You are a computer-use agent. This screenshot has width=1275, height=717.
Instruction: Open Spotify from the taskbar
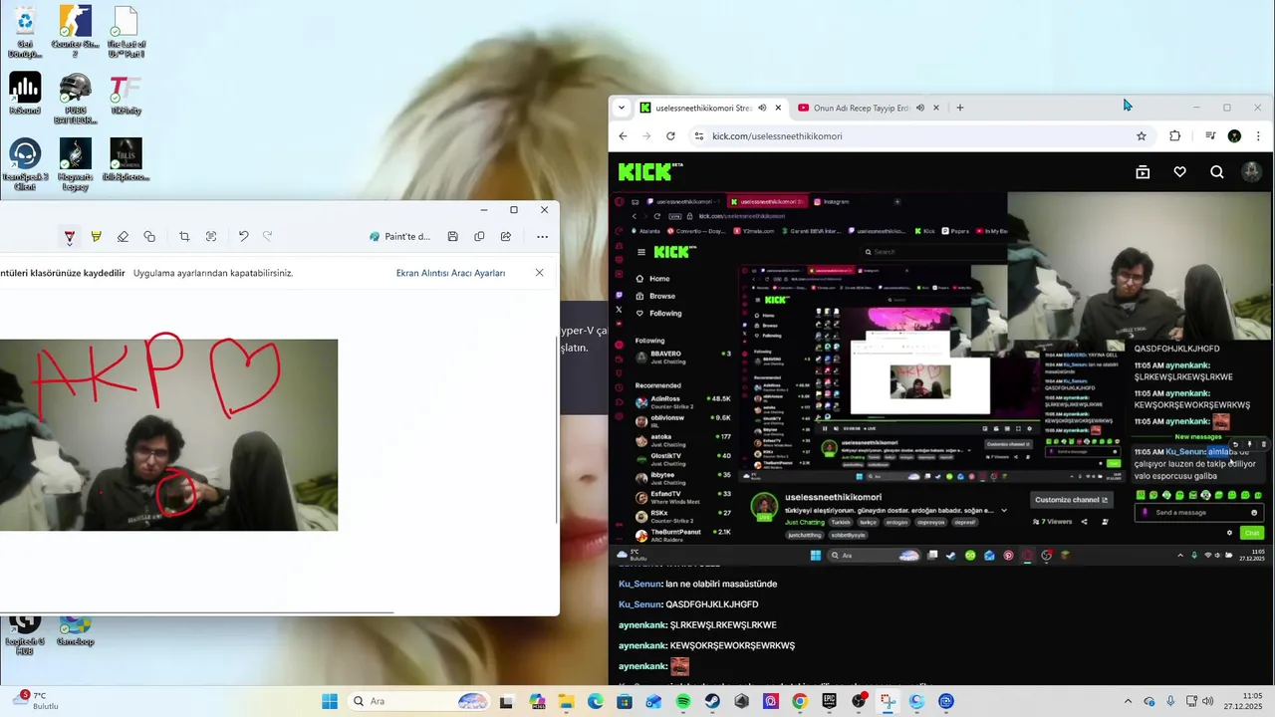[683, 701]
